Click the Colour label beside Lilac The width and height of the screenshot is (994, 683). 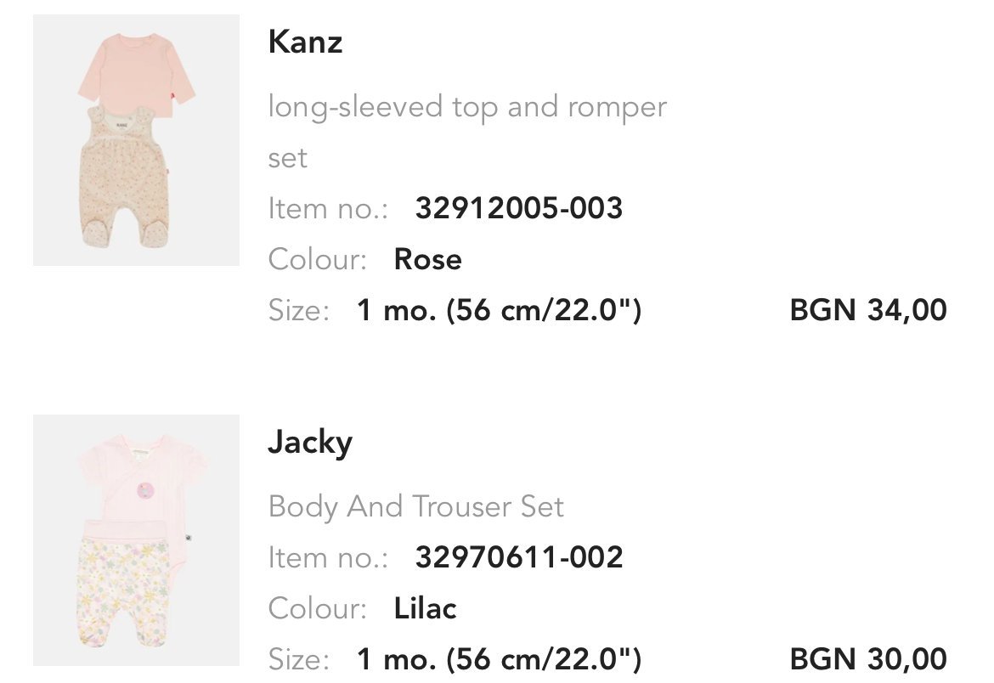click(318, 608)
